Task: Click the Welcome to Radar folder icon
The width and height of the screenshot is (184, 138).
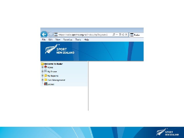Action: [42, 64]
